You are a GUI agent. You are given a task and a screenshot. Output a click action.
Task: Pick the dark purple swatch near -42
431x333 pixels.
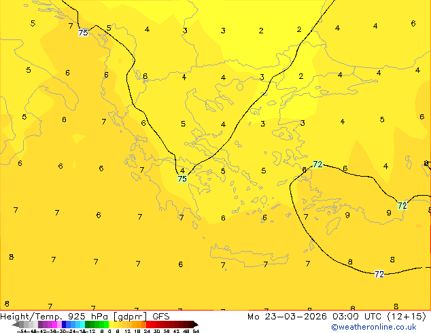click(40, 324)
